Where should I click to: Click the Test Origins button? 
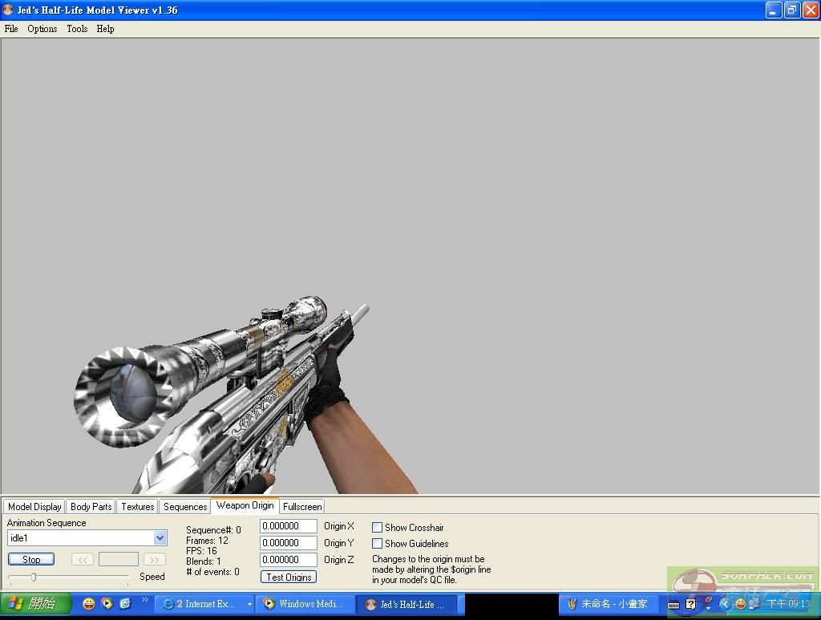tap(289, 577)
